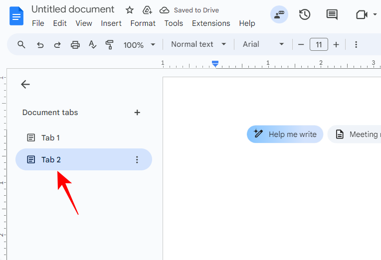Open the 100% zoom dropdown
This screenshot has width=381, height=260.
point(140,45)
